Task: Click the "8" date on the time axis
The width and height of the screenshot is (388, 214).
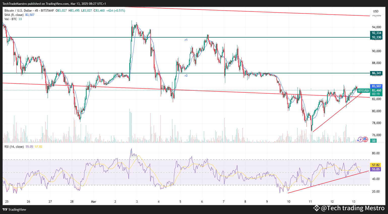Action: 245,202
